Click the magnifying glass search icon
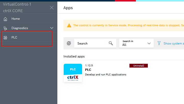Viewport: 184px width, 104px height. point(111,43)
